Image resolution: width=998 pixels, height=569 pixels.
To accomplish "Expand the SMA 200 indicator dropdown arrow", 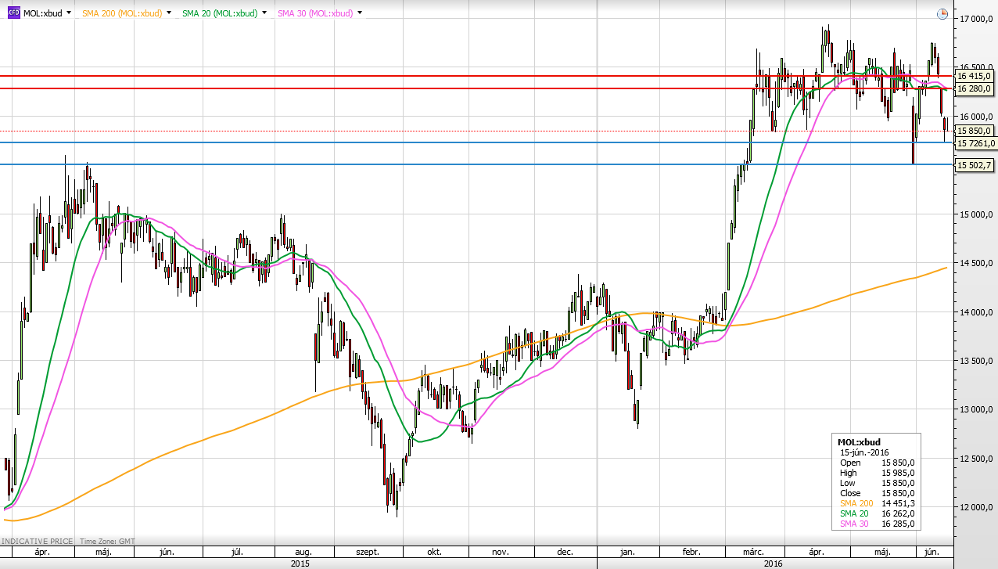I will pos(169,13).
